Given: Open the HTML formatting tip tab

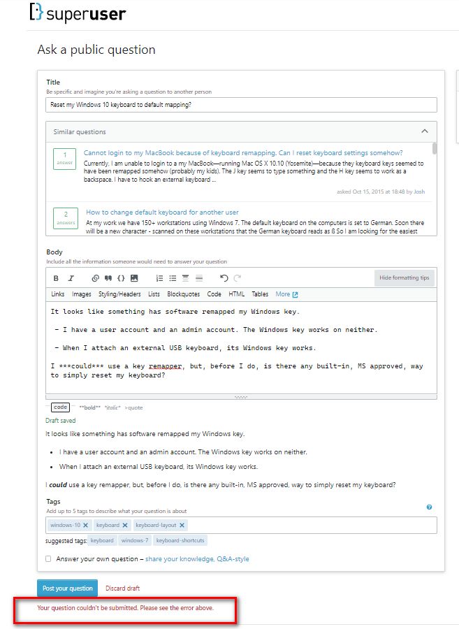Looking at the screenshot, I should (237, 294).
